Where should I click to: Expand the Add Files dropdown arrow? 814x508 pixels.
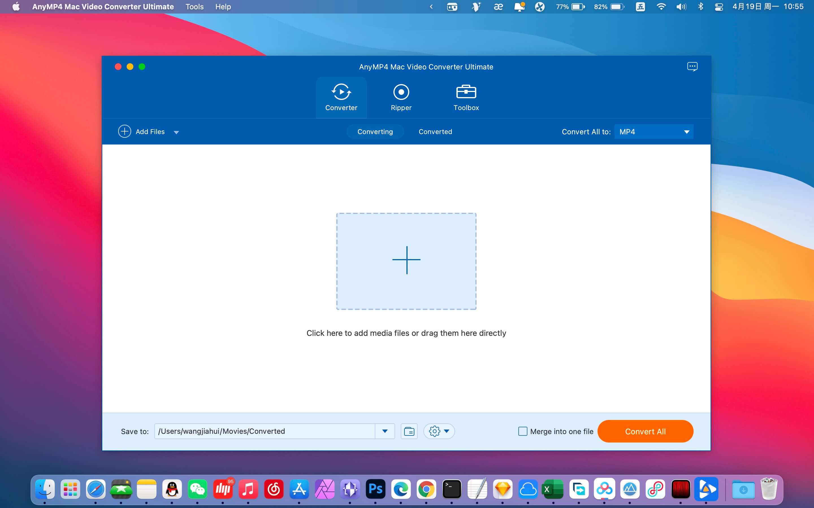pos(176,132)
